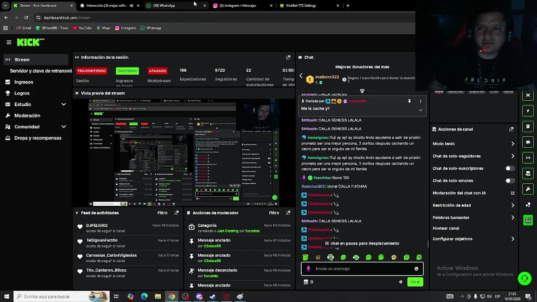The width and height of the screenshot is (537, 302).
Task: Open the emoji picker in message box
Action: (x=416, y=269)
